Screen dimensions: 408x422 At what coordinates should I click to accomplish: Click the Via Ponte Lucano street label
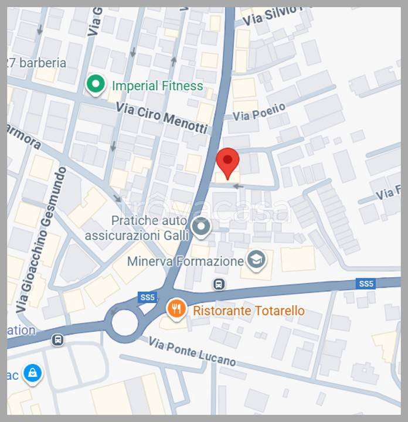tap(192, 352)
